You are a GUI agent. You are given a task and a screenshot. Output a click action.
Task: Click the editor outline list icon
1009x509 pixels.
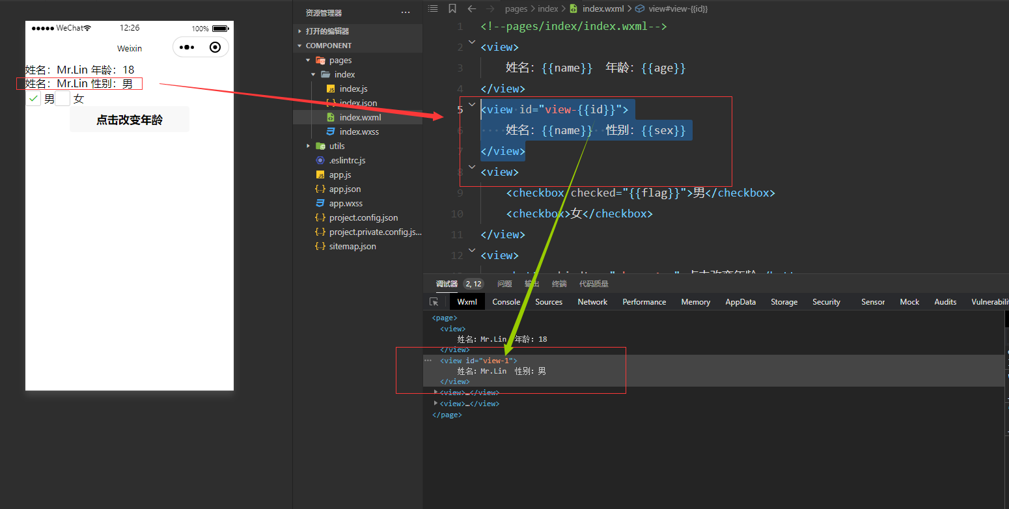tap(432, 8)
